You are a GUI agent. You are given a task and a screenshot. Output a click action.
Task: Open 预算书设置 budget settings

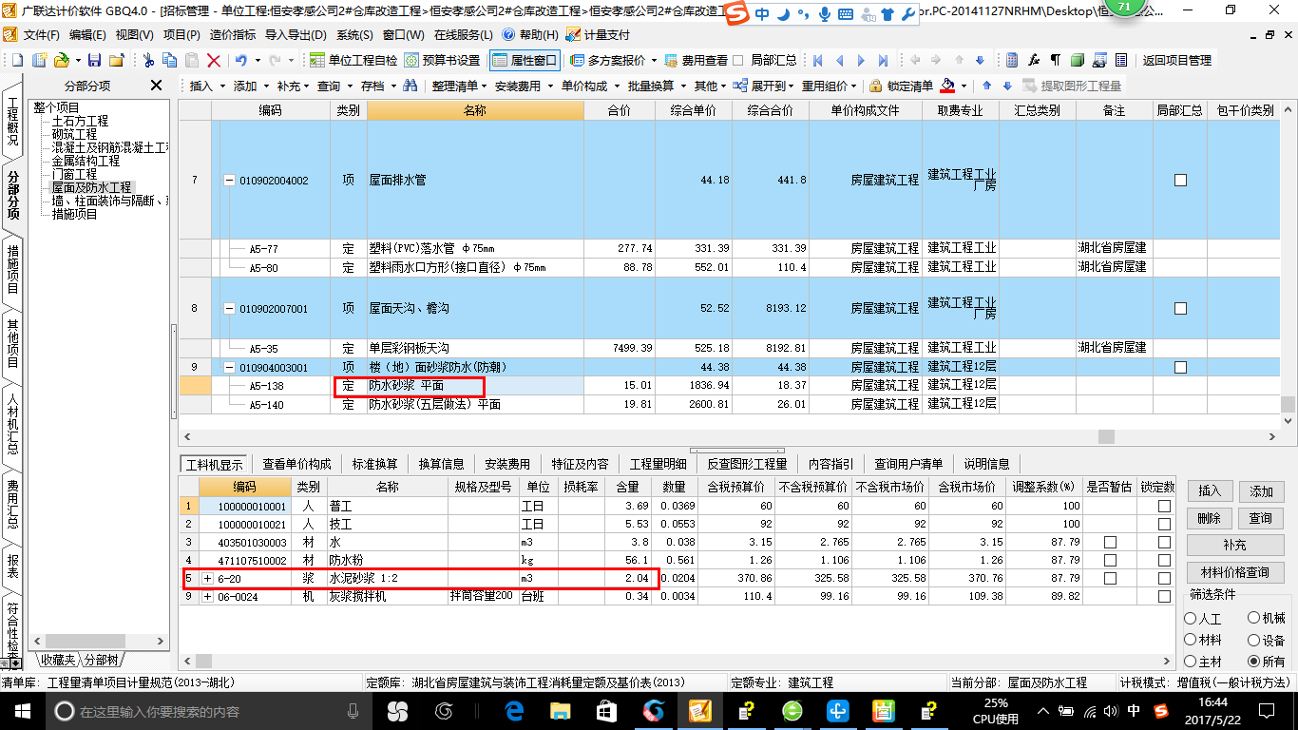pos(442,60)
